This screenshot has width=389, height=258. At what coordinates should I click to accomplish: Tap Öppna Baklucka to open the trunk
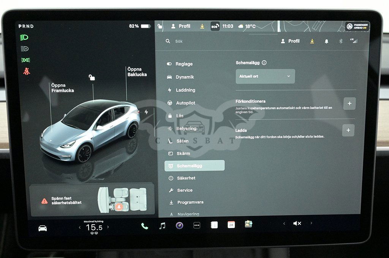click(x=137, y=72)
